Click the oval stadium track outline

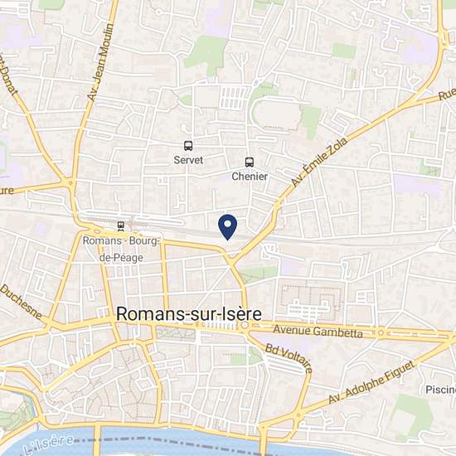276,113
